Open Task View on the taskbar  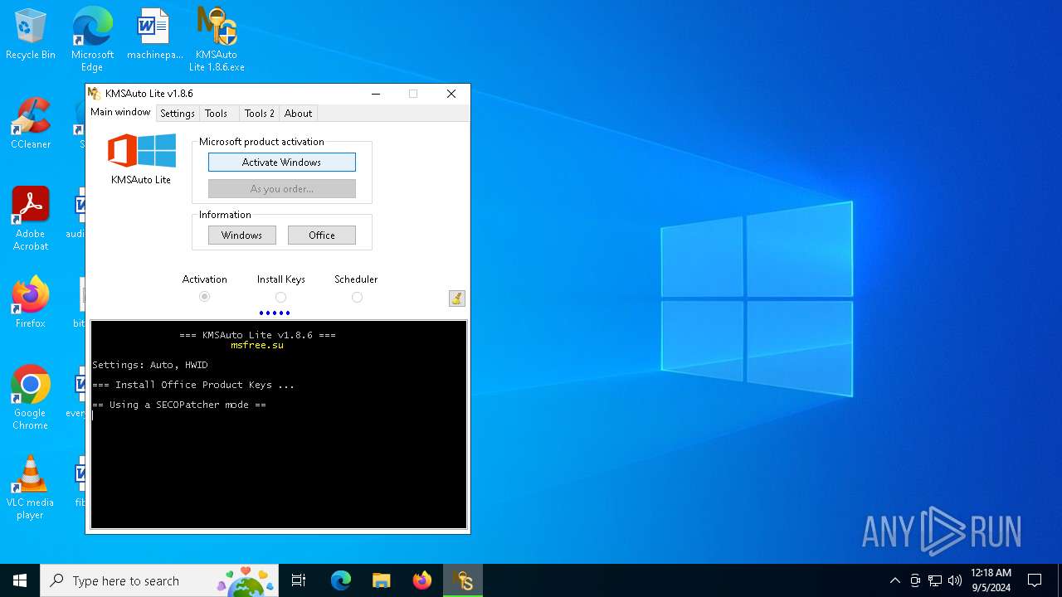(x=299, y=580)
